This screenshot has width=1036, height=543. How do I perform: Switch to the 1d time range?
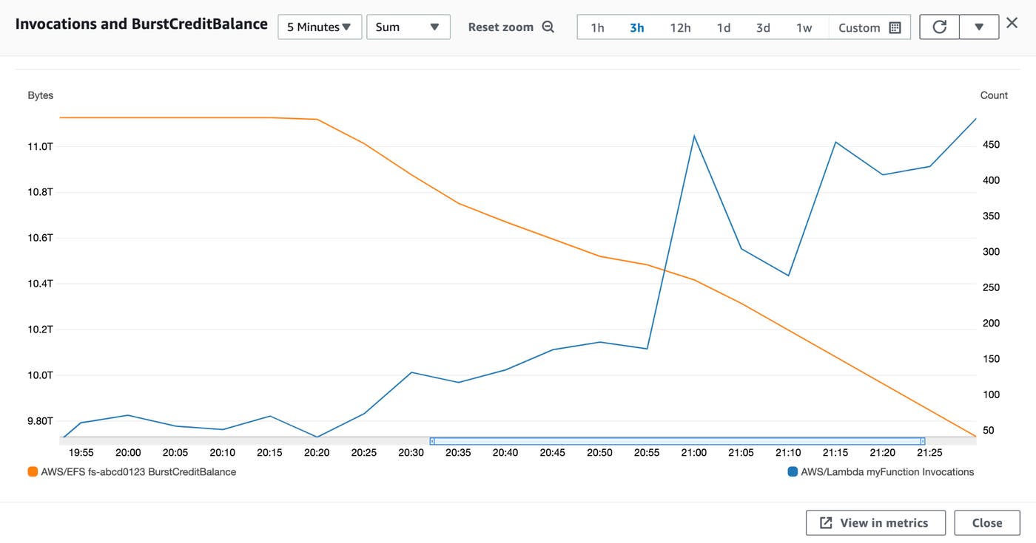(x=723, y=27)
